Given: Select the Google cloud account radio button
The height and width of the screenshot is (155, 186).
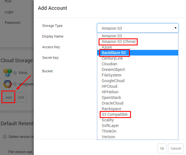Looking at the screenshot, I should pyautogui.click(x=15, y=84).
